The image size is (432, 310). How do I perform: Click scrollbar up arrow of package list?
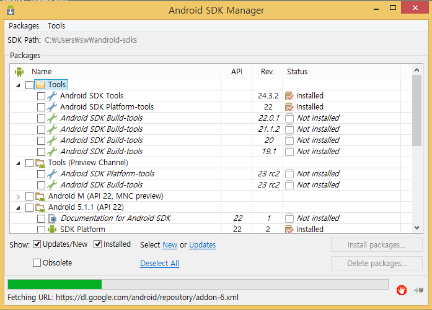pyautogui.click(x=417, y=70)
